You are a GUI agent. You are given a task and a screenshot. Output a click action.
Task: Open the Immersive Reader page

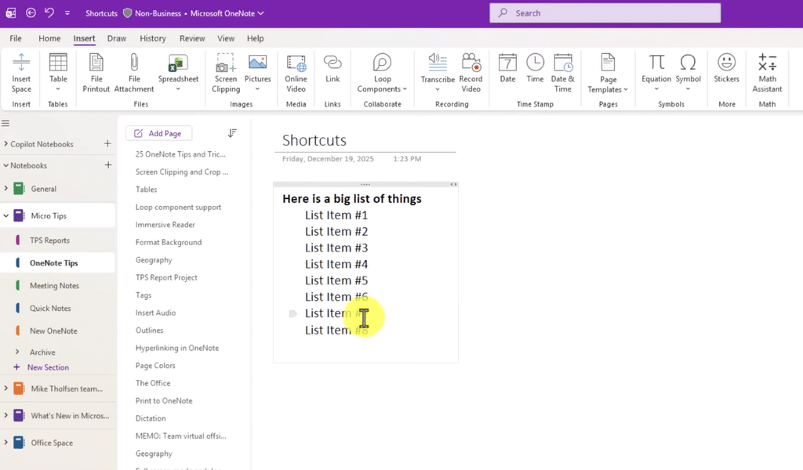(x=165, y=225)
